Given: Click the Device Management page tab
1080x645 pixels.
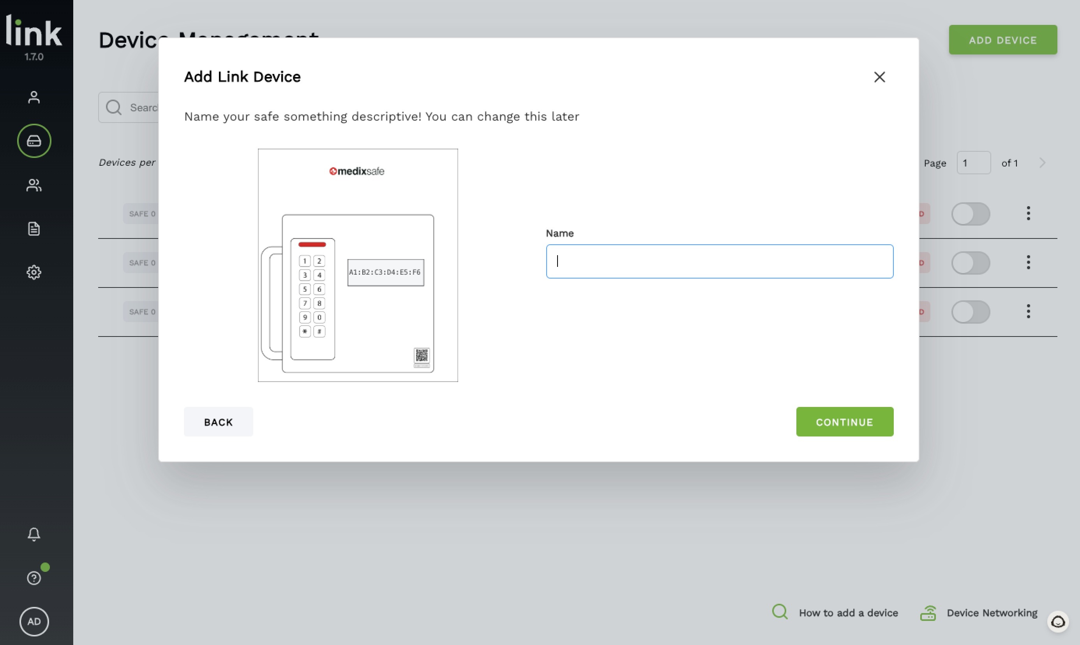Looking at the screenshot, I should [33, 140].
